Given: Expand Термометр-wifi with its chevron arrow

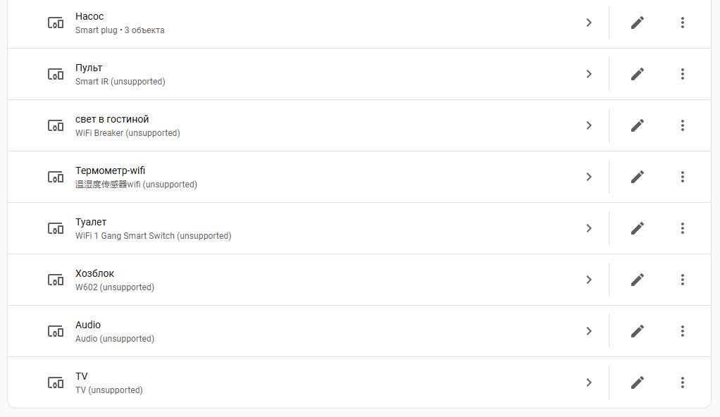Looking at the screenshot, I should 589,177.
